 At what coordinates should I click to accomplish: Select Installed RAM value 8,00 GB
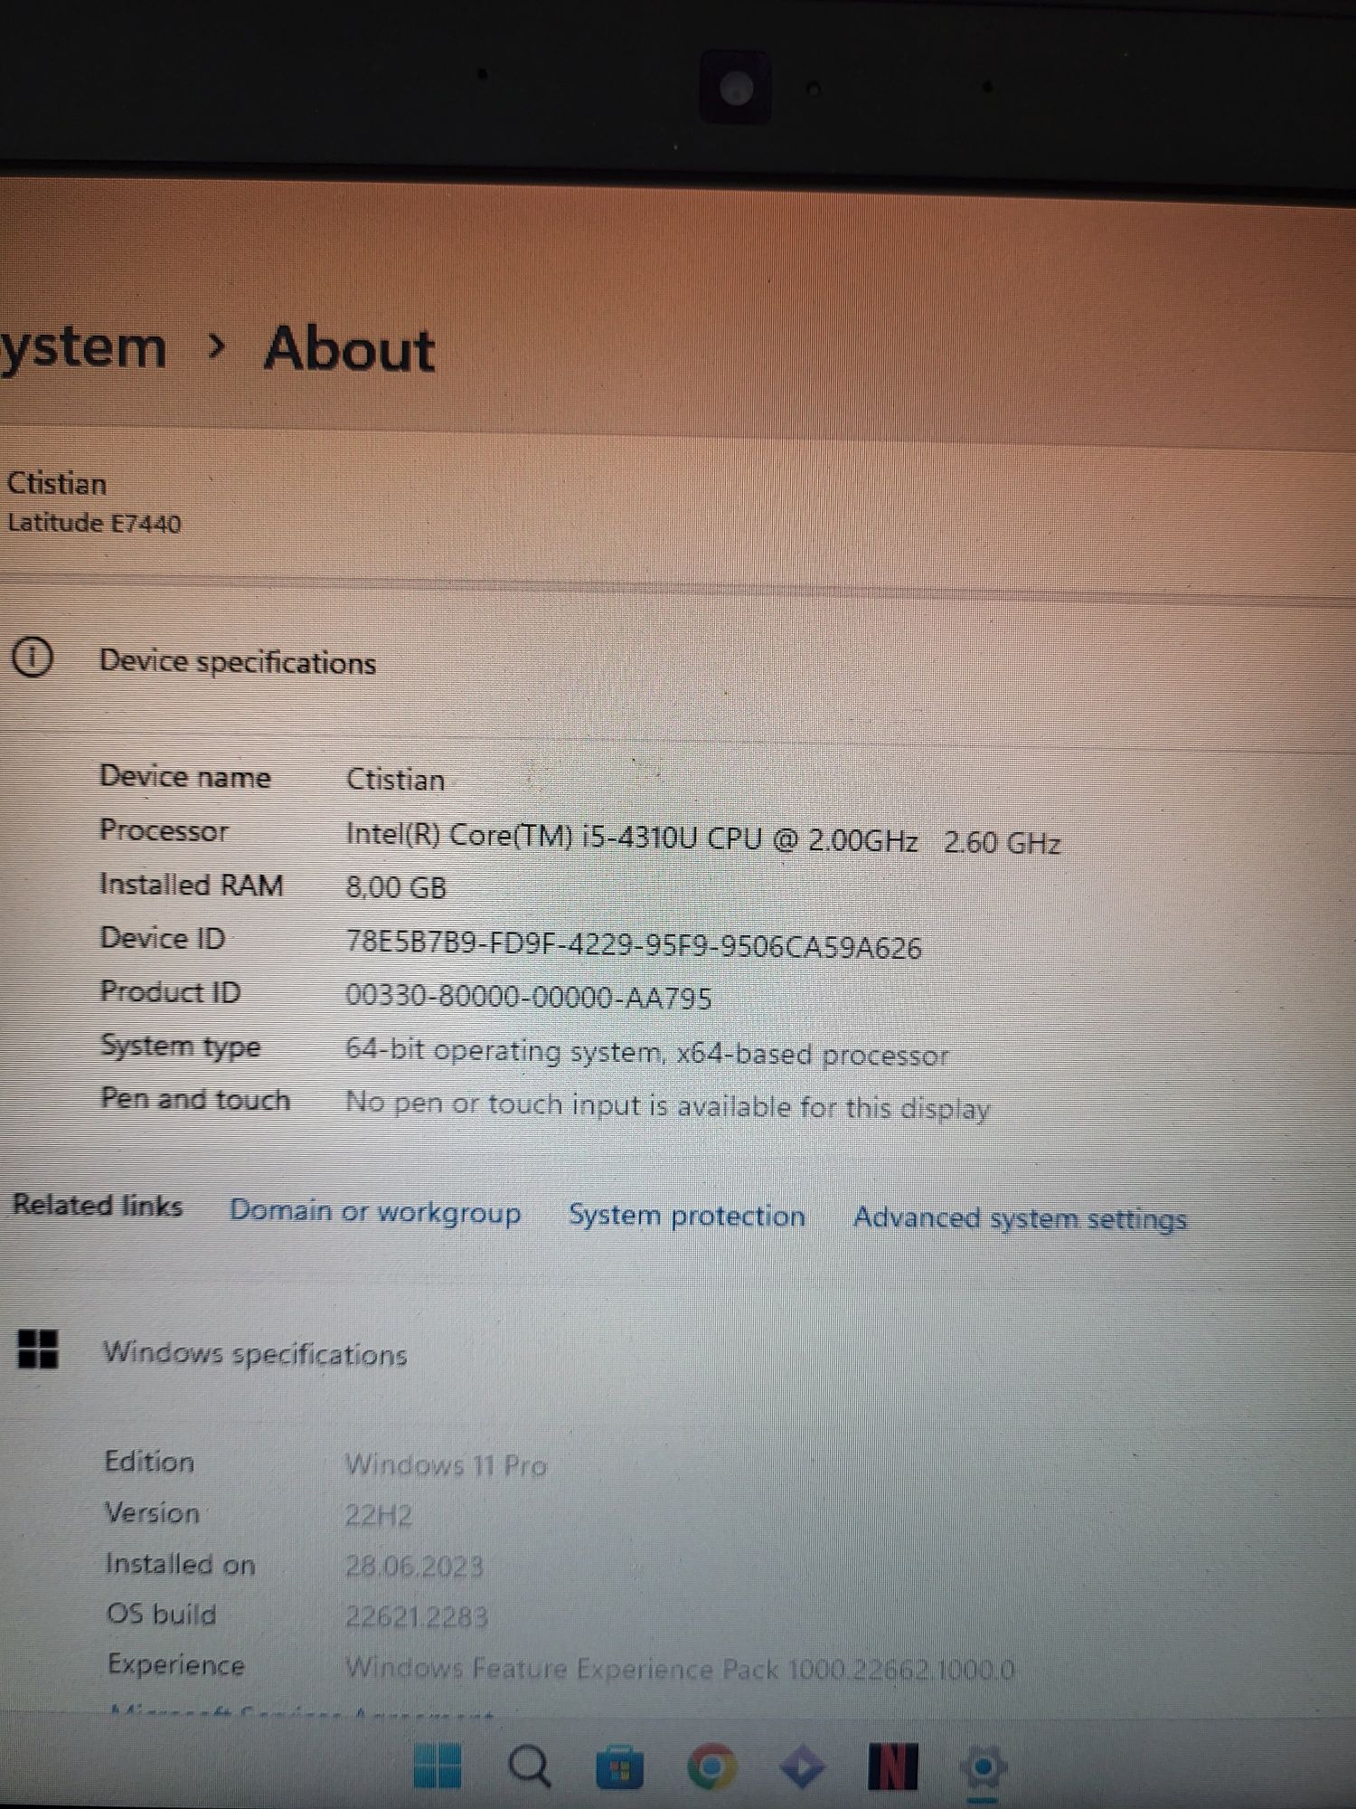396,886
